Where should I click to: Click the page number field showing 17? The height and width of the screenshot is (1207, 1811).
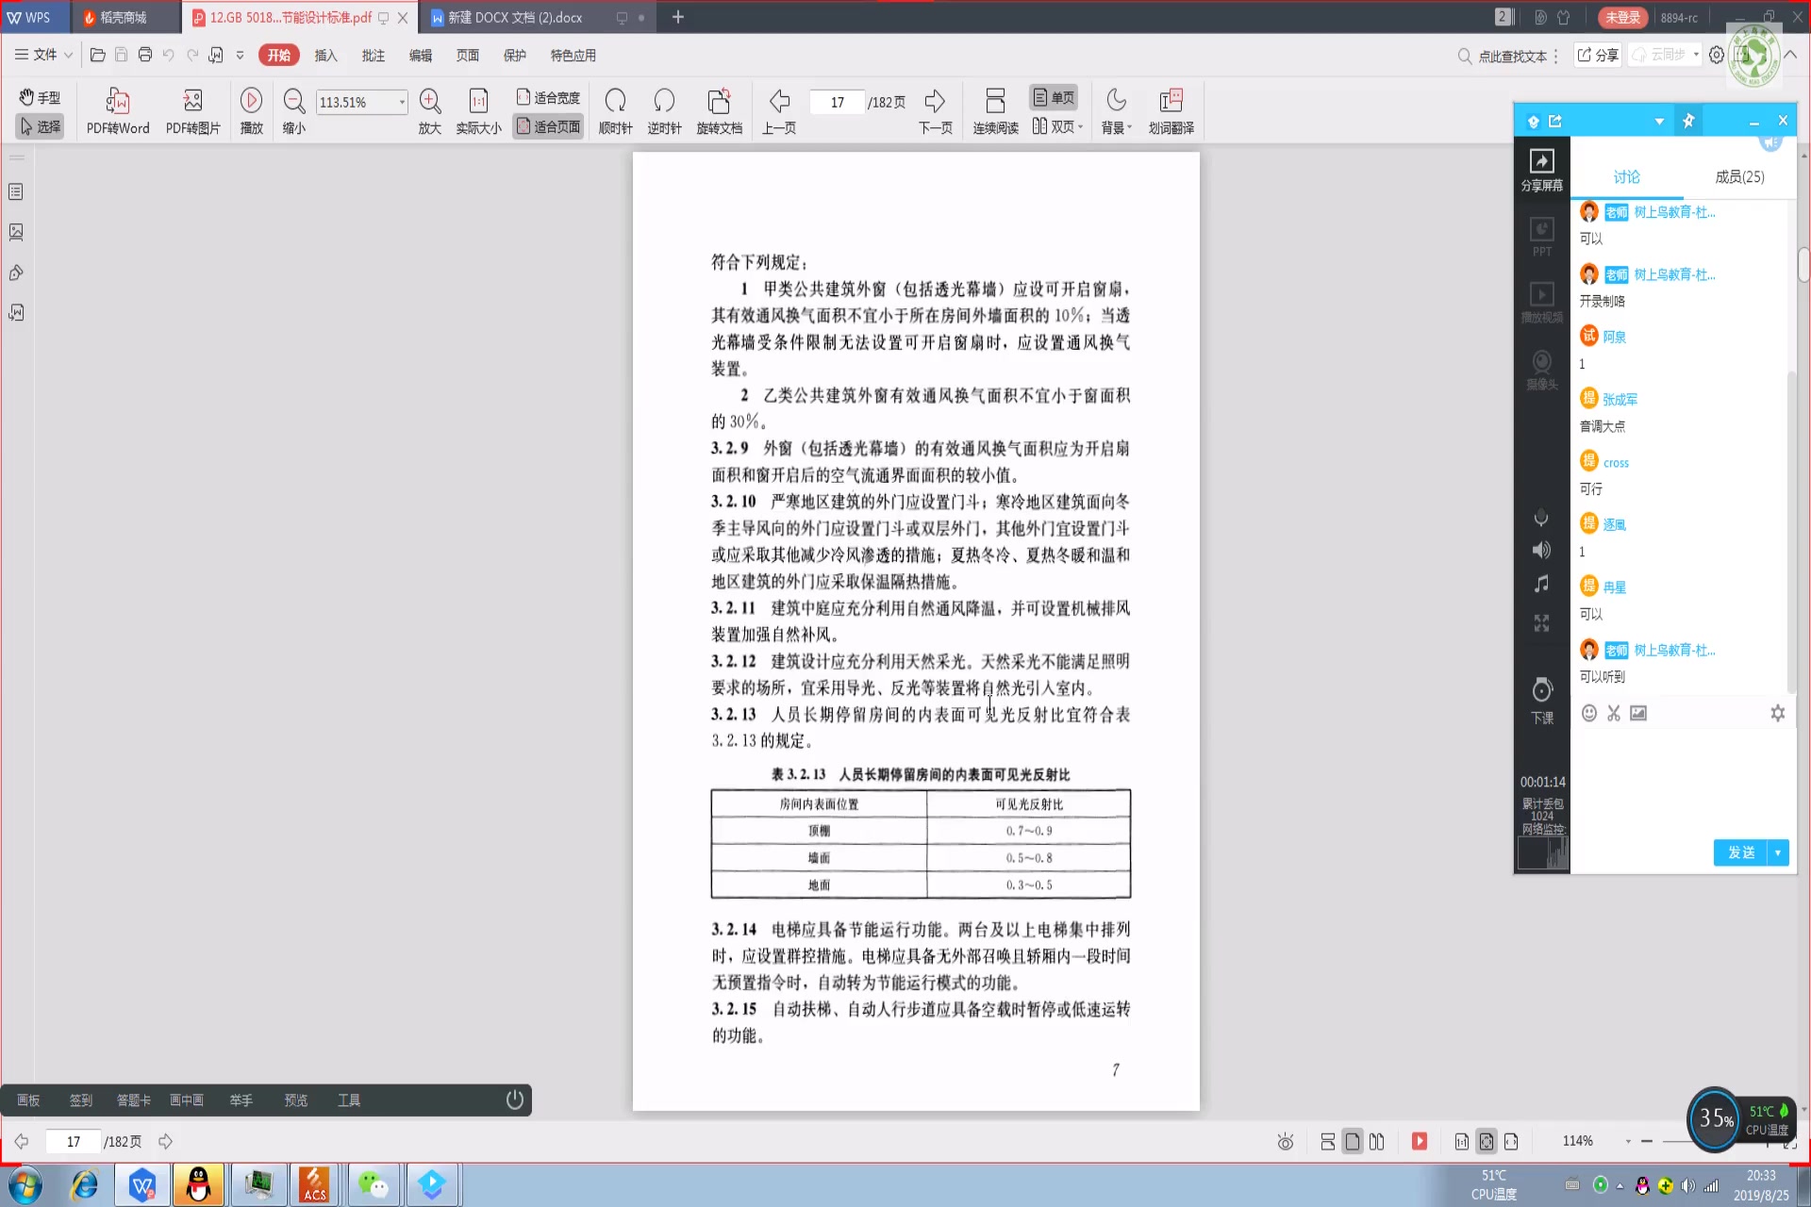point(838,102)
